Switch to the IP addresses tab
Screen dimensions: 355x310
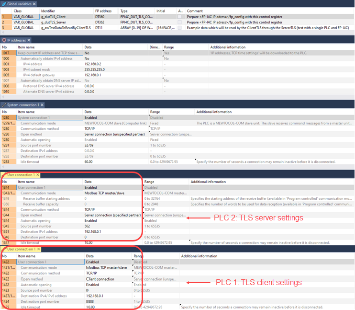point(16,40)
